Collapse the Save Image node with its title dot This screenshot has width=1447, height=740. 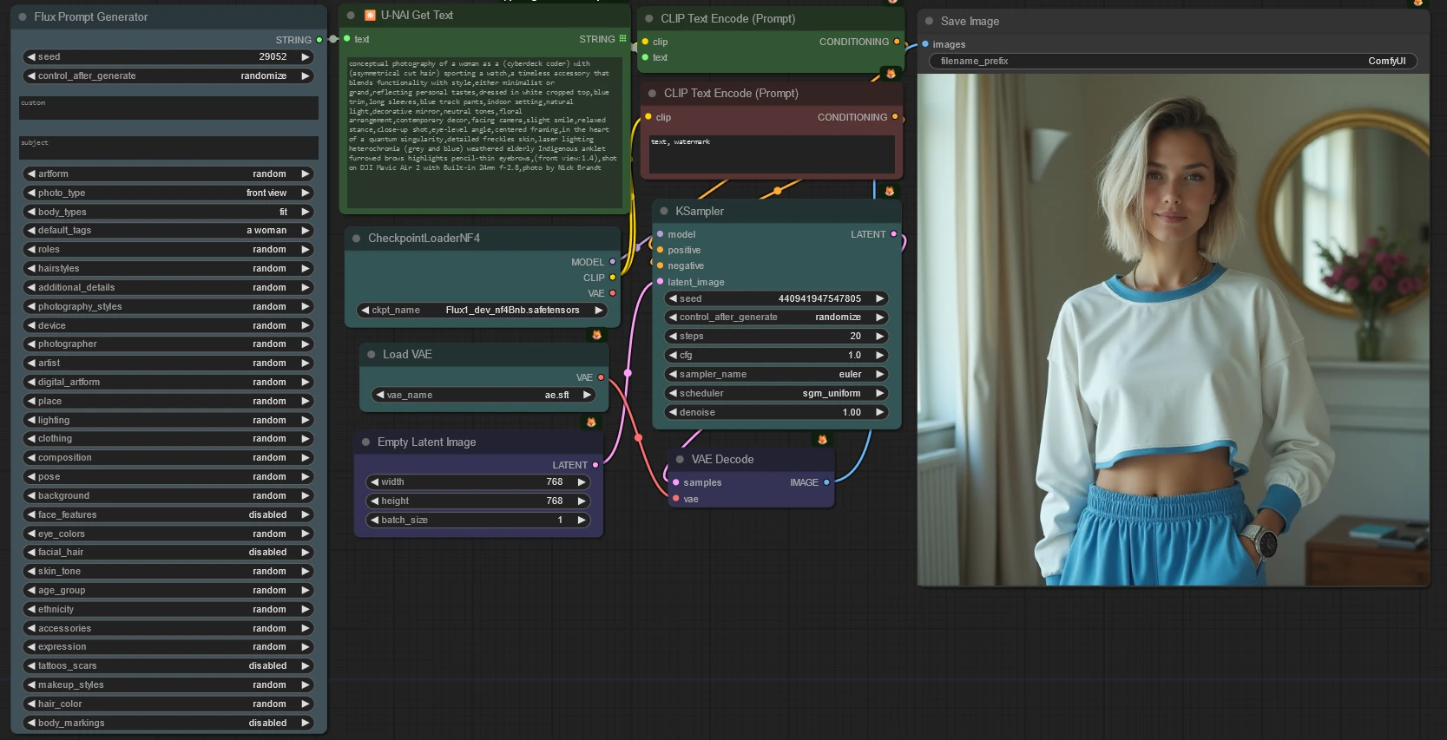[930, 21]
